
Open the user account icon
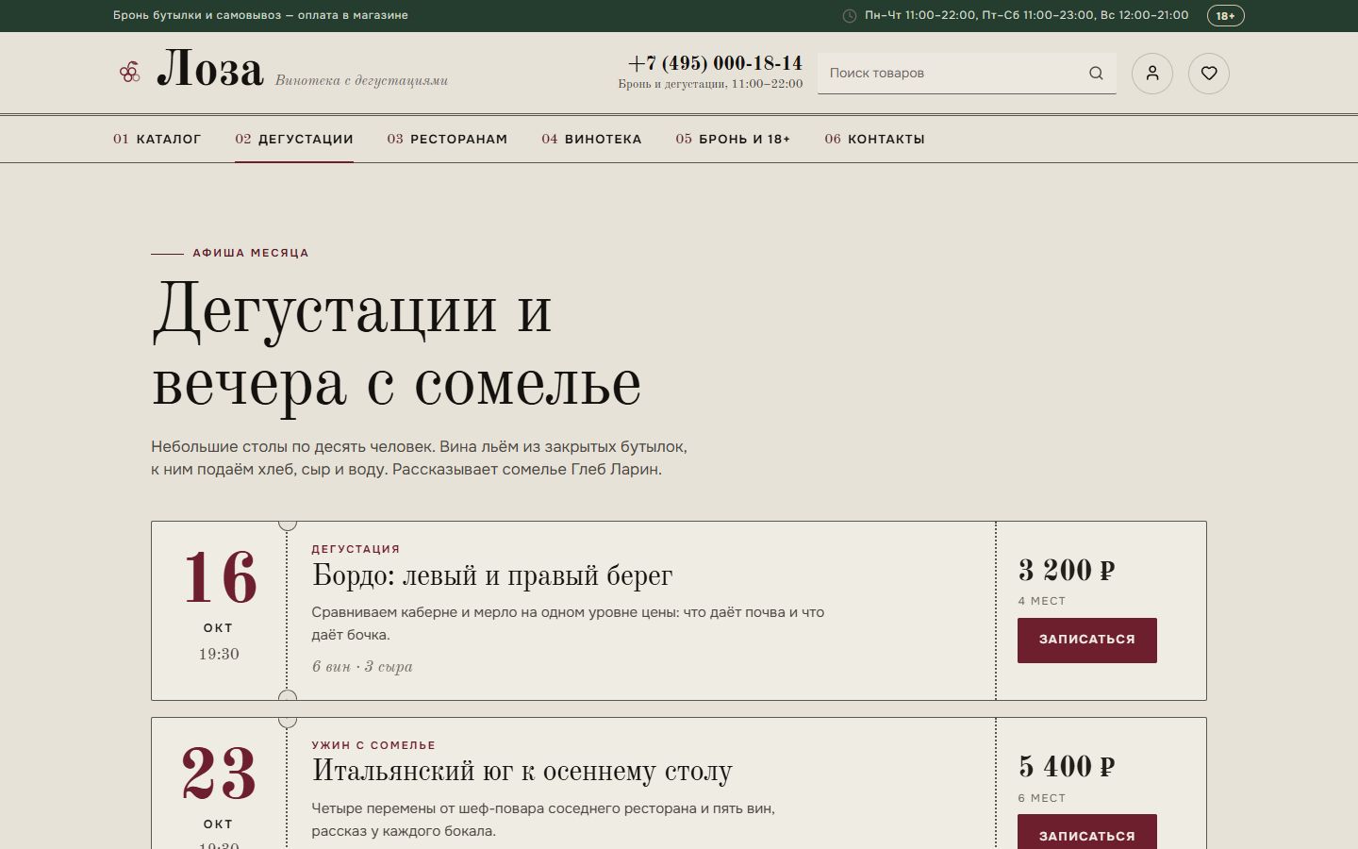pyautogui.click(x=1152, y=74)
